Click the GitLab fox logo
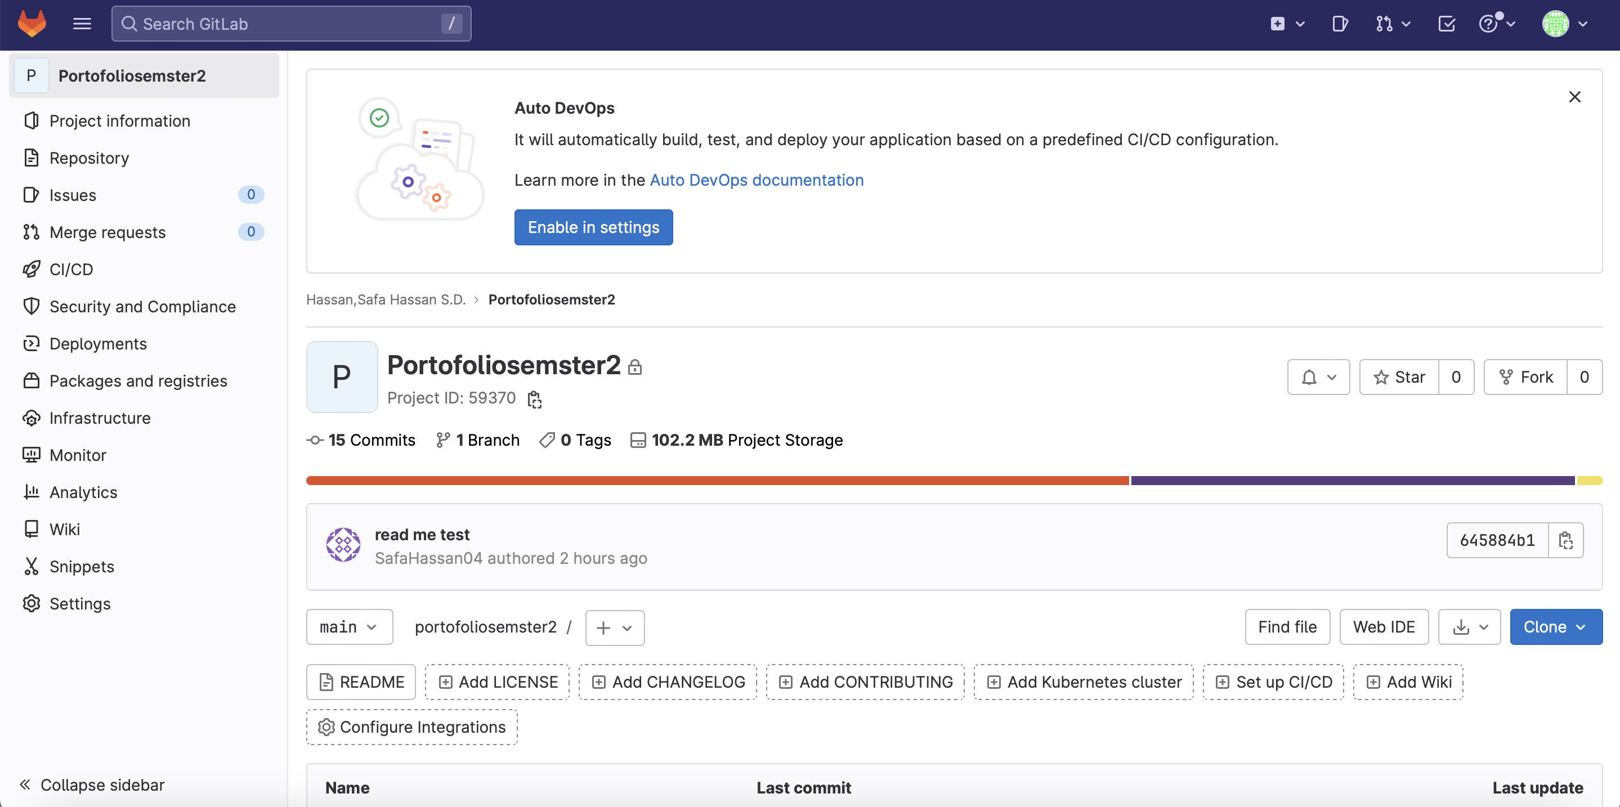1620x807 pixels. (32, 24)
